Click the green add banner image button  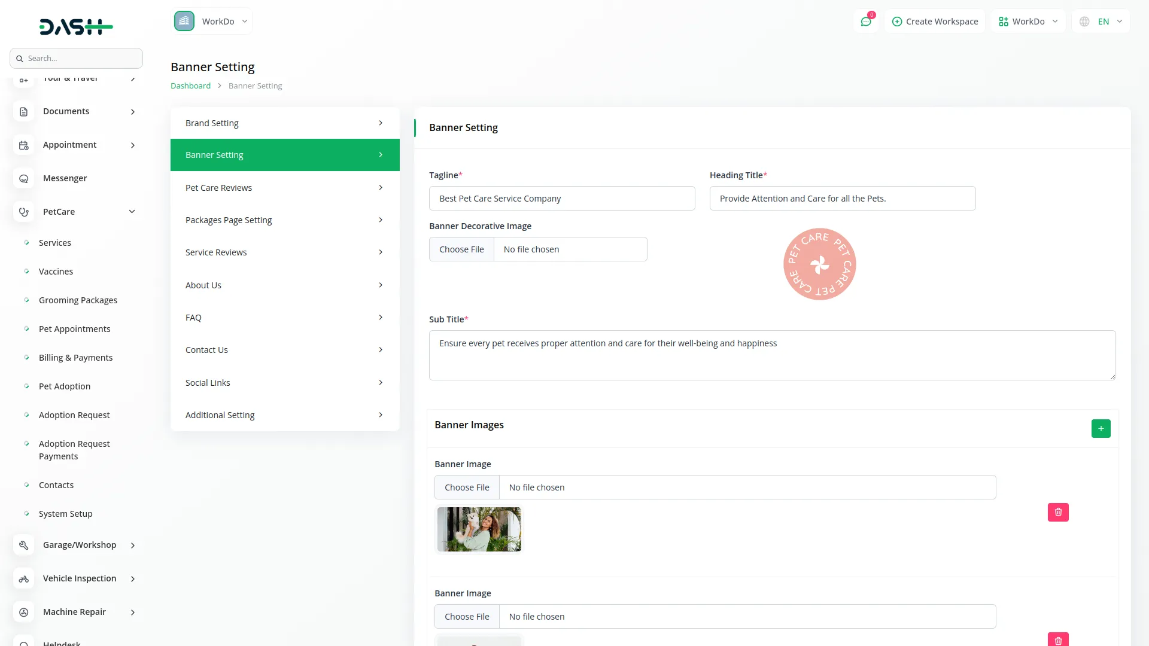coord(1101,428)
